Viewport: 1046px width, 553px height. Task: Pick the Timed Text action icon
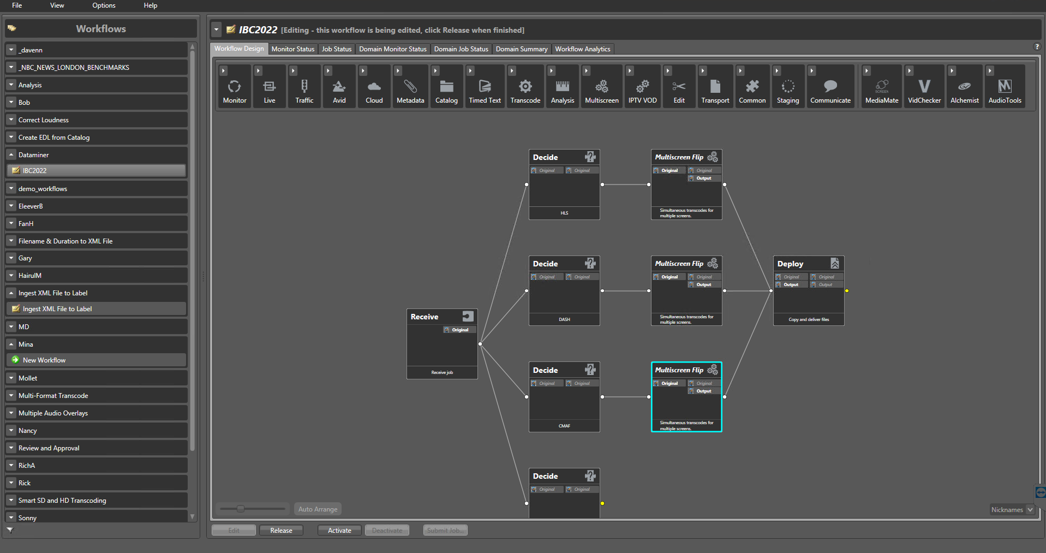point(485,86)
